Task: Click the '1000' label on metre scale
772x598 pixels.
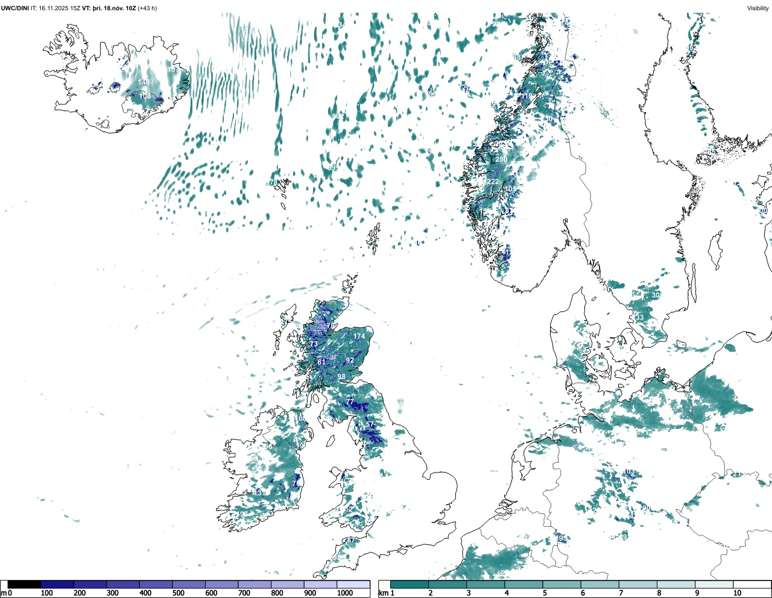Action: pos(345,593)
